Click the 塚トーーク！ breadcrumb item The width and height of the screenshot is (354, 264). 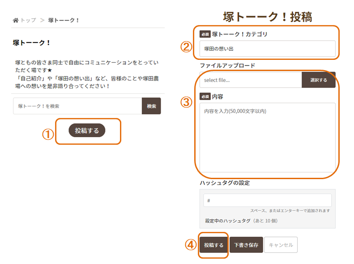64,20
